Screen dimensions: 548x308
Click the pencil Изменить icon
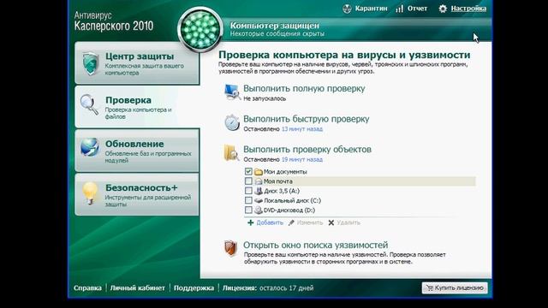(291, 222)
